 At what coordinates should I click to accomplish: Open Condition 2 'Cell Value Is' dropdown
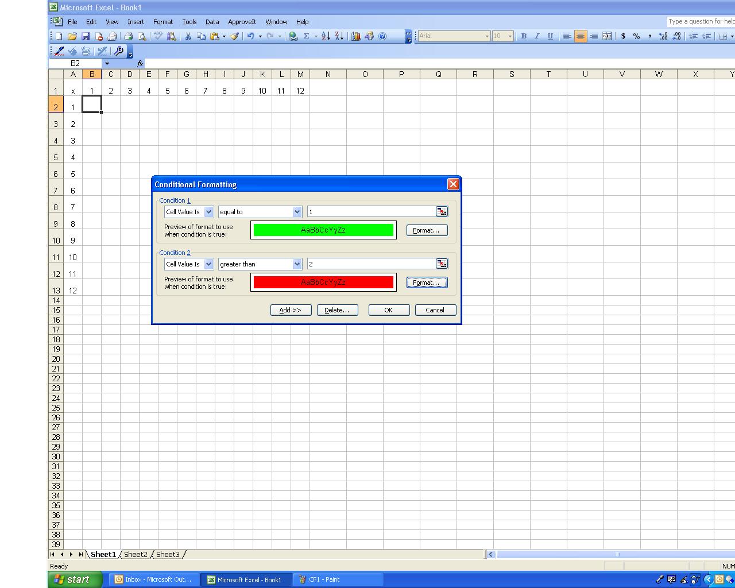209,264
